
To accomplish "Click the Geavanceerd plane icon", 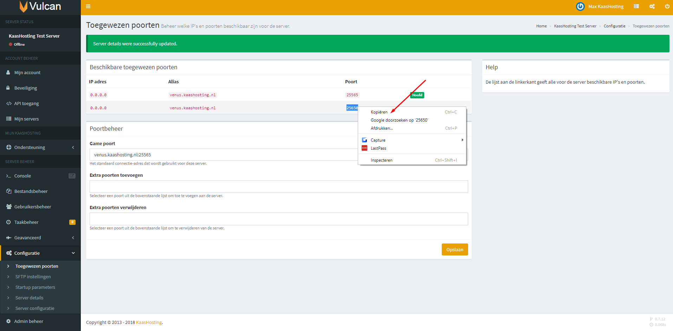I will tap(9, 238).
